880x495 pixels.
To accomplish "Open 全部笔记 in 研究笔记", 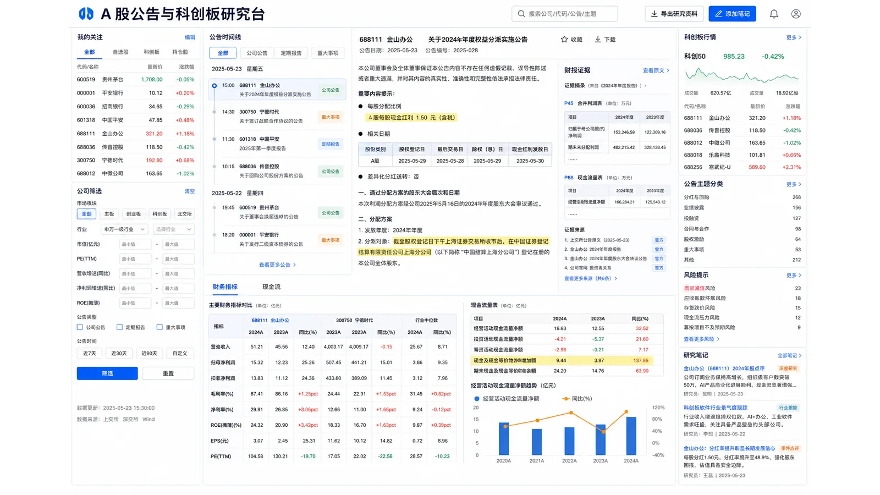I will [x=789, y=356].
